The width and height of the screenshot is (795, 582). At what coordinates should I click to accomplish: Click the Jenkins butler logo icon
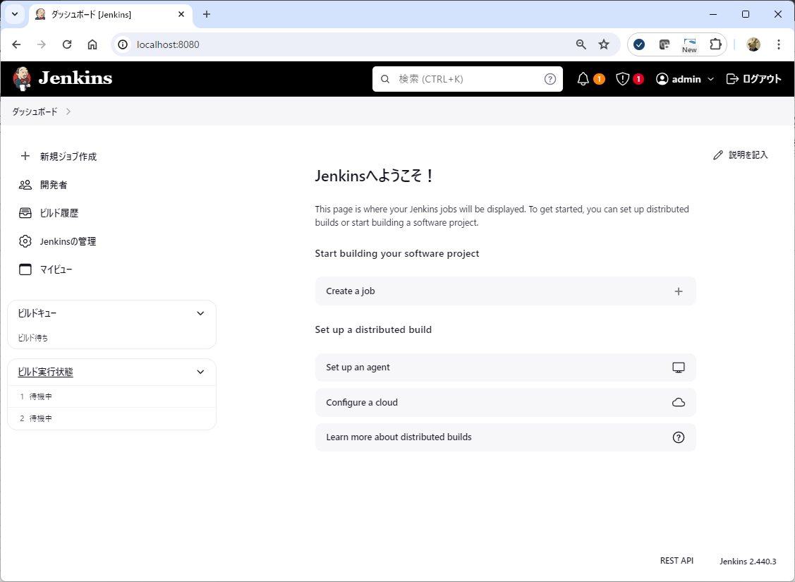point(22,78)
